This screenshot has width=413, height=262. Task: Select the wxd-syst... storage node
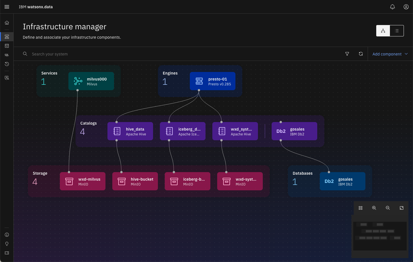[x=240, y=181]
